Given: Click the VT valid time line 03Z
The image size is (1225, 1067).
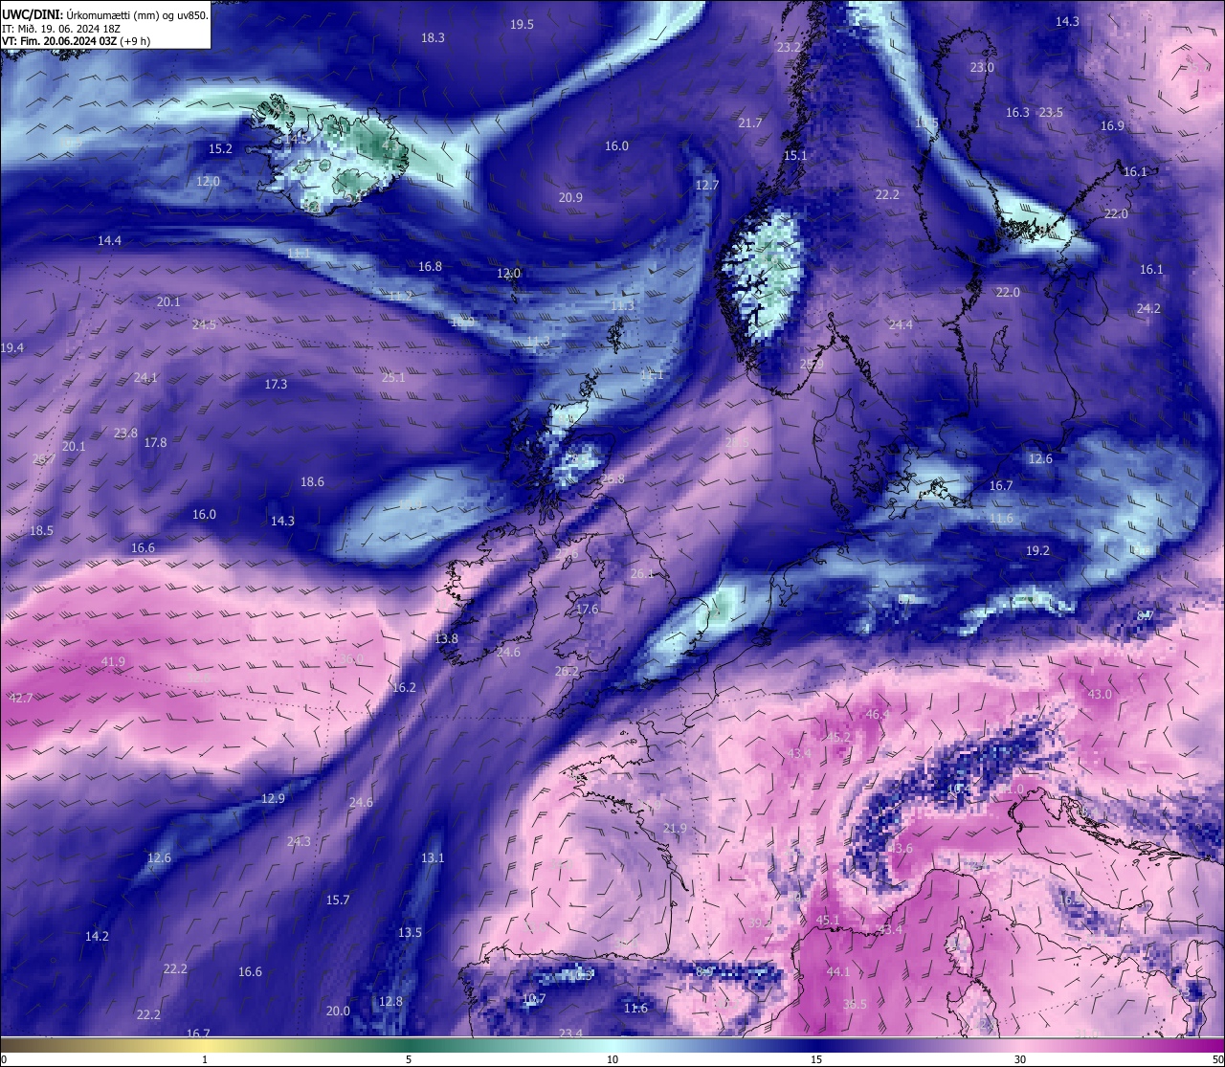Looking at the screenshot, I should coord(76,41).
